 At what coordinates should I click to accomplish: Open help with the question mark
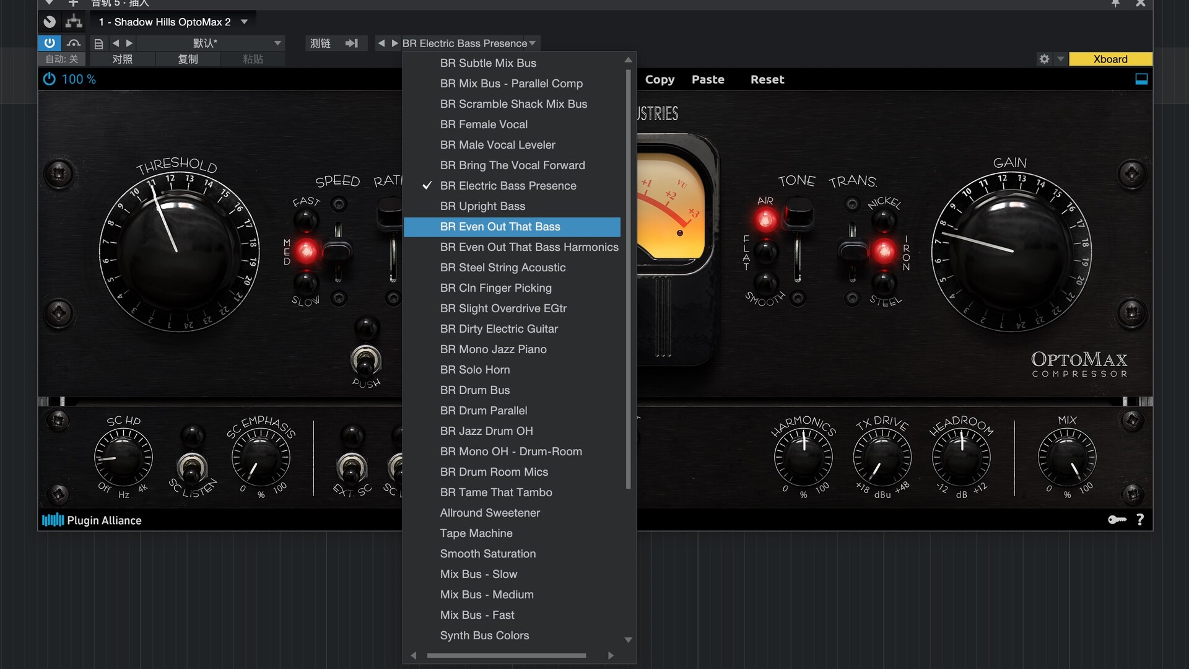coord(1140,520)
